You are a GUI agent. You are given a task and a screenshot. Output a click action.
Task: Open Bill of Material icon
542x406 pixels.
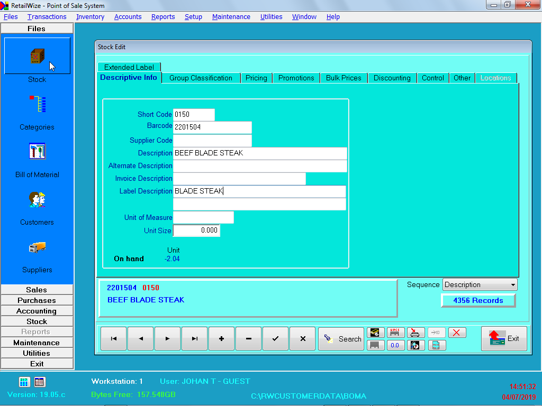[x=38, y=151]
